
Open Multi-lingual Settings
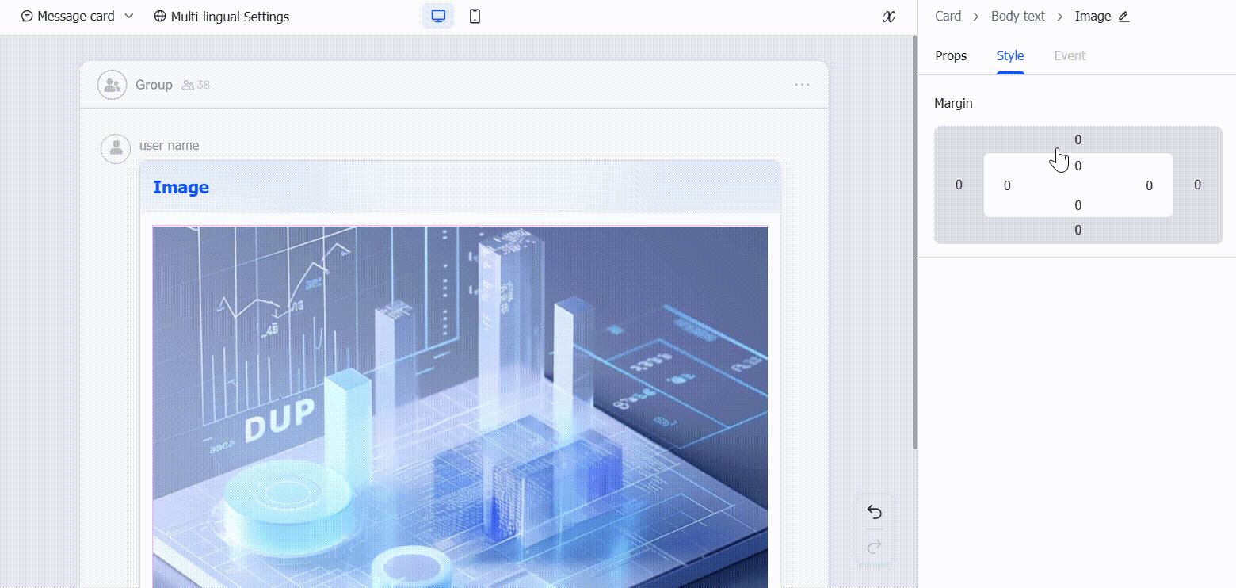221,17
